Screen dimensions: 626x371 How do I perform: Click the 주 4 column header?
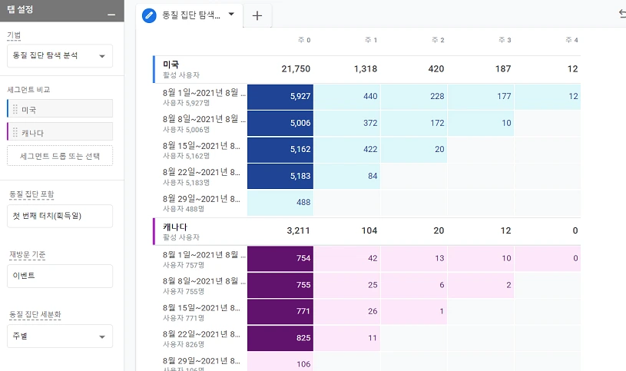pos(571,40)
